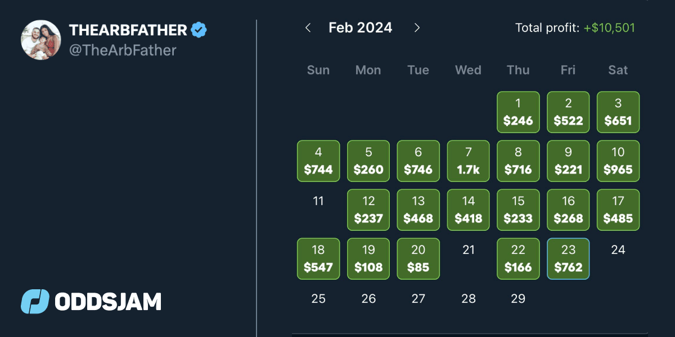This screenshot has width=675, height=337.
Task: Select February 1 with $246 profit
Action: 518,112
